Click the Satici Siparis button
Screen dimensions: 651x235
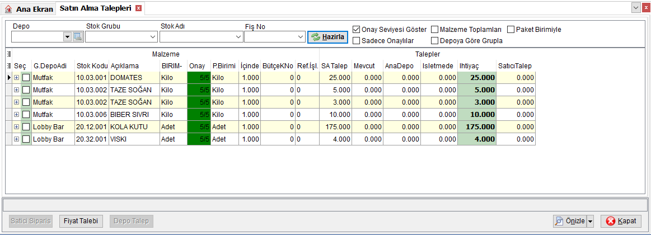[x=31, y=221]
